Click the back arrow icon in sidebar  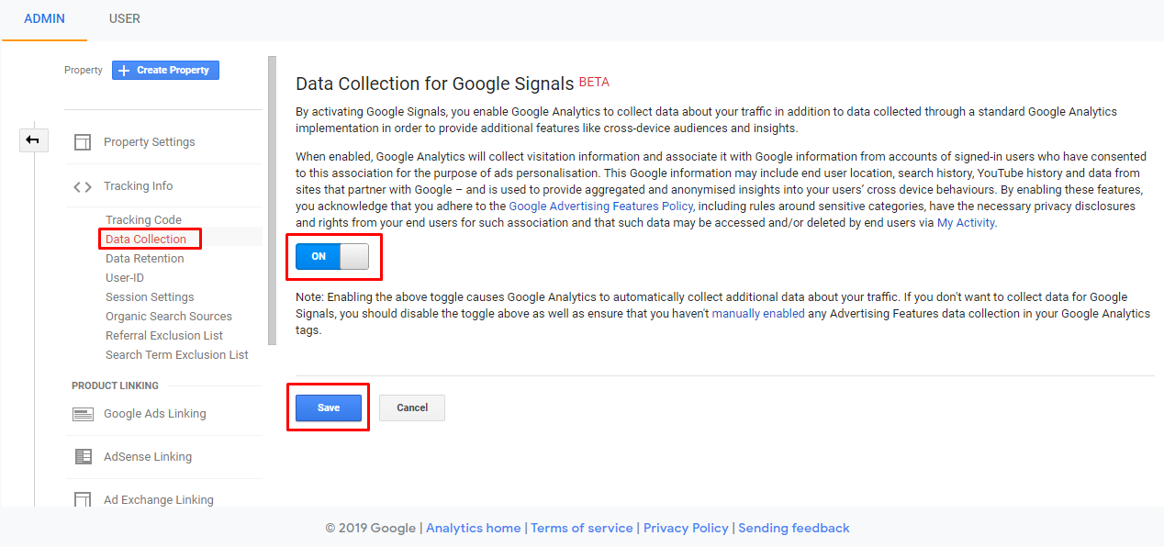coord(33,140)
